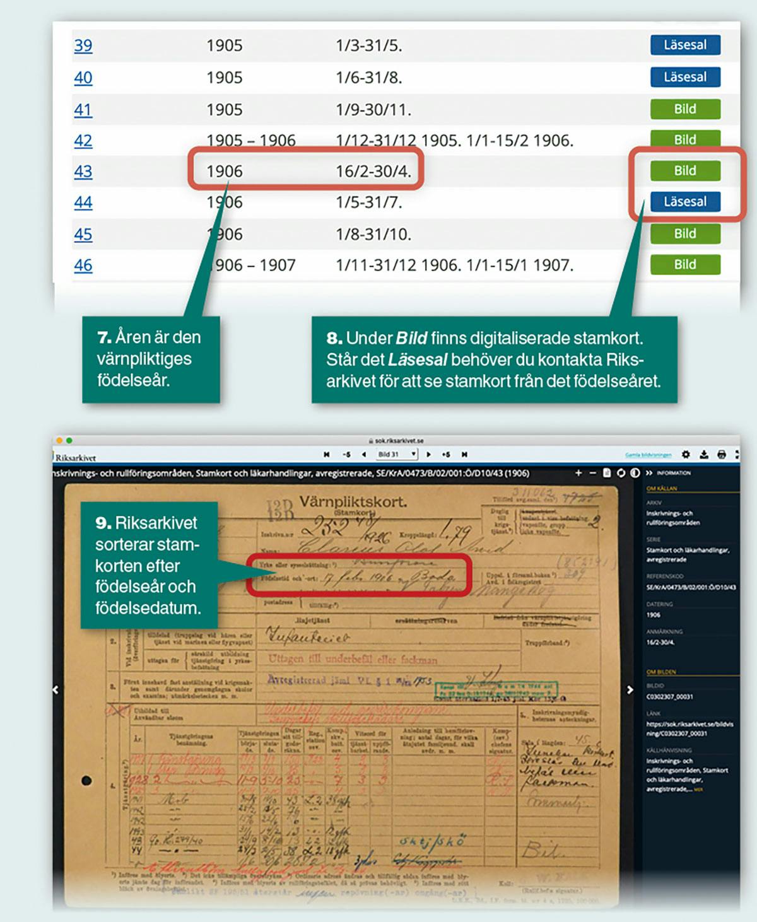Open the image link URL in info panel
Image resolution: width=757 pixels, height=922 pixels.
(690, 729)
